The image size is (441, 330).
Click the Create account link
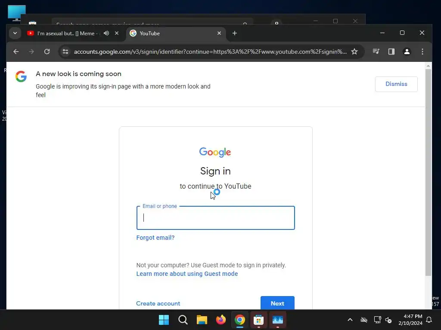158,303
